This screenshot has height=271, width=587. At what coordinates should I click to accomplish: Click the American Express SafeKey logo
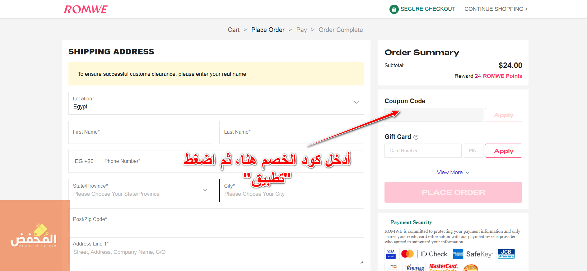click(x=473, y=254)
